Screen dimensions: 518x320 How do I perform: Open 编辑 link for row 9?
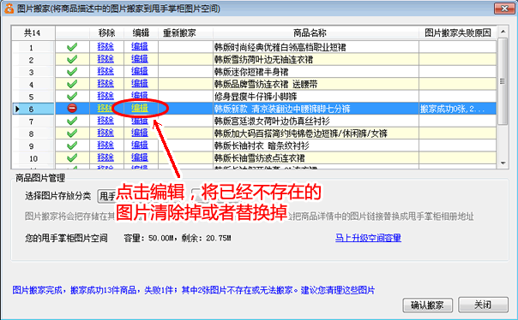[x=140, y=145]
